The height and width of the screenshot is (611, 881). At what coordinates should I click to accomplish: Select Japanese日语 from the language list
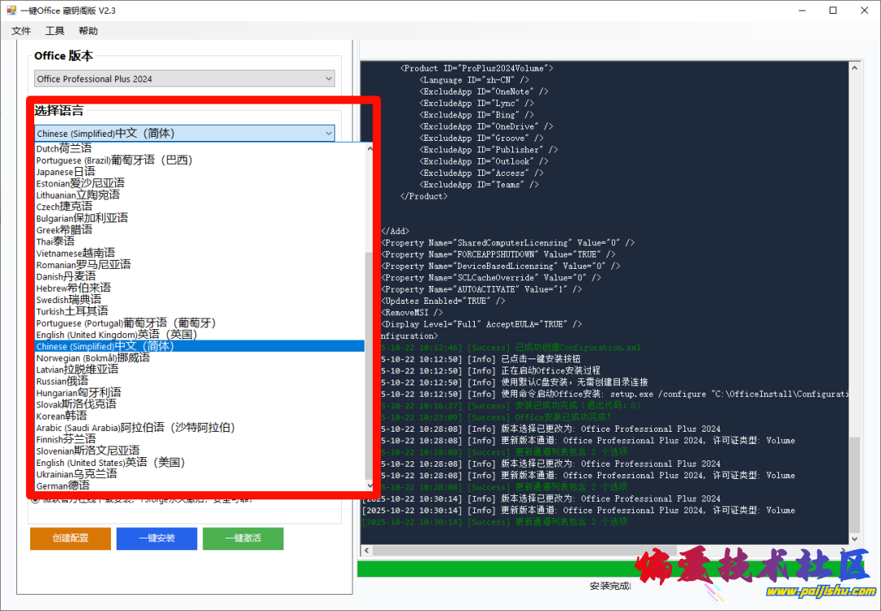coord(65,172)
